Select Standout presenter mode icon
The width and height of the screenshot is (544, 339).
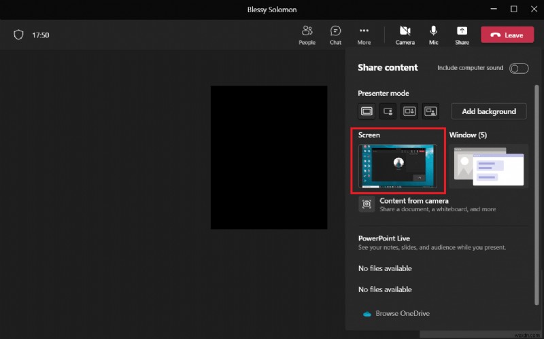[x=388, y=111]
